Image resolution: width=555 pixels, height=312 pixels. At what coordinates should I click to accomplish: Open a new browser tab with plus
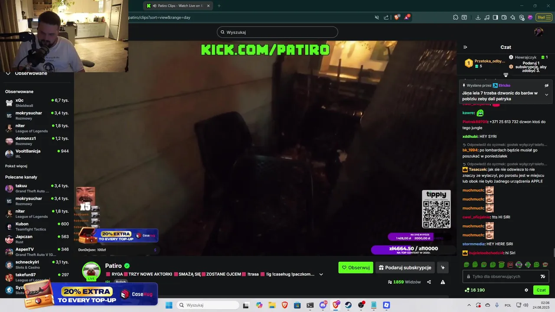click(x=219, y=6)
